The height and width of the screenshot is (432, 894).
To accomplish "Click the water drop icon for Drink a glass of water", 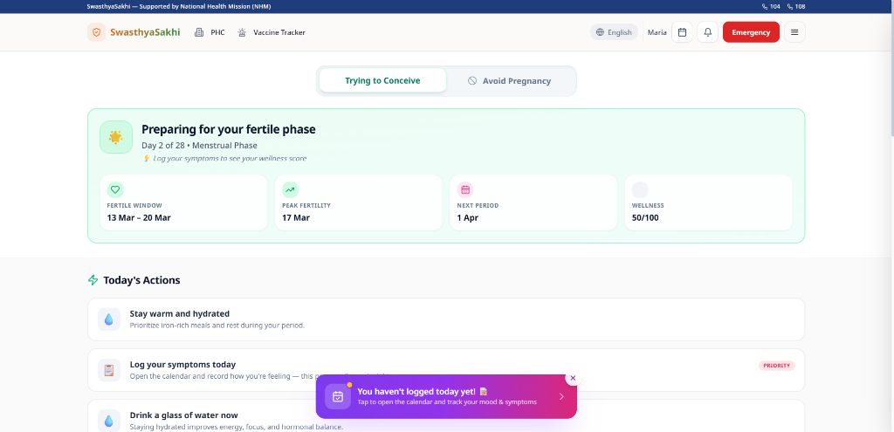I will (109, 421).
